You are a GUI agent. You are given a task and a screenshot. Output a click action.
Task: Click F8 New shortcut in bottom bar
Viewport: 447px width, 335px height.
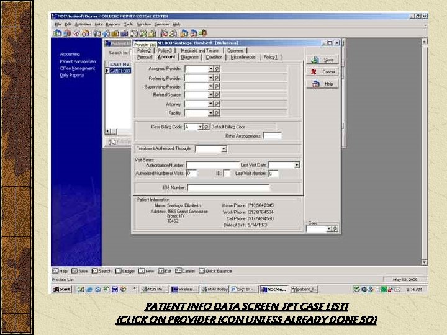click(x=146, y=271)
